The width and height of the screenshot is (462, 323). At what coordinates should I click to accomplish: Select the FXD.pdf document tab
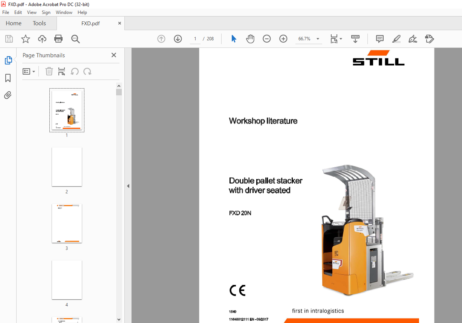tap(90, 23)
